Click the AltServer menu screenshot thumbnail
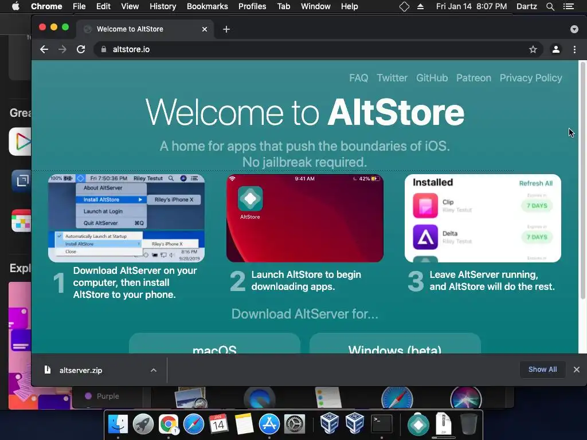Viewport: 587px width, 440px height. click(126, 218)
